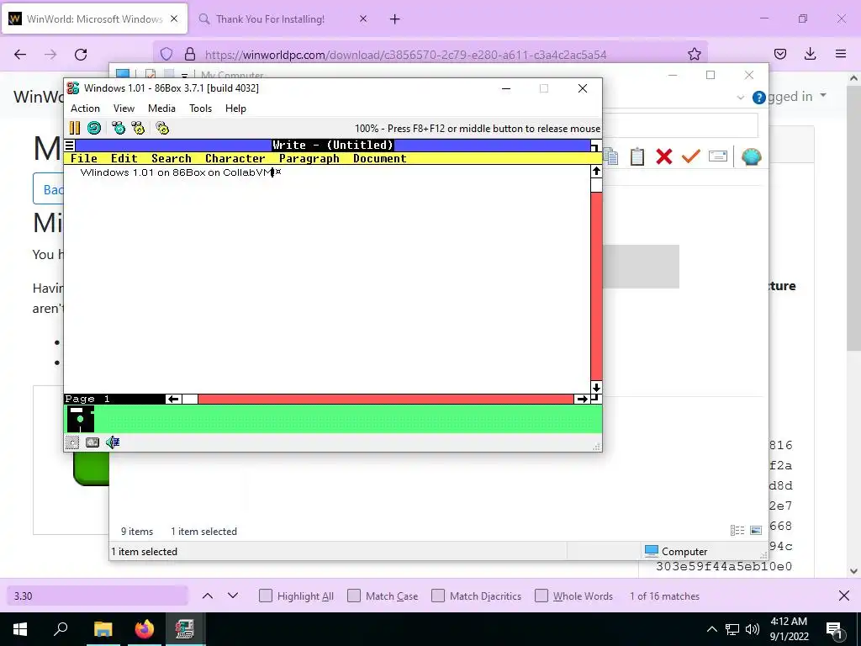Click the shell globe icon in Explorer toolbar
861x646 pixels.
(751, 156)
